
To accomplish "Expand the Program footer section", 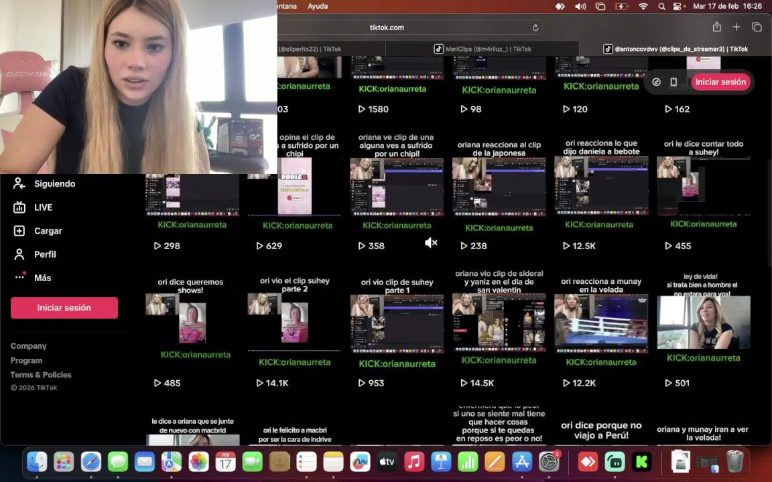I will pyautogui.click(x=26, y=360).
